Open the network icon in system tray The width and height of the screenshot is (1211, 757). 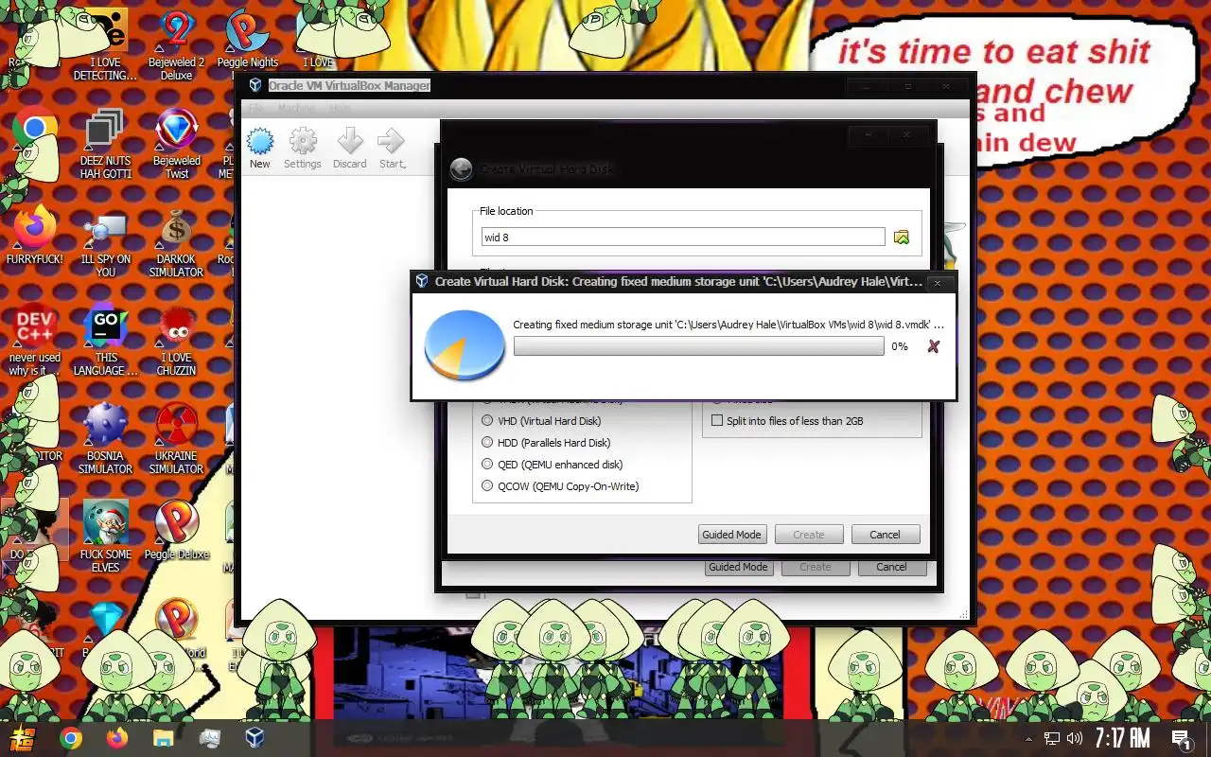pyautogui.click(x=1052, y=738)
